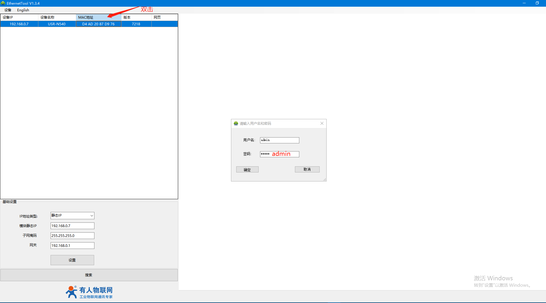
Task: Close the username and password dialog
Action: click(322, 124)
